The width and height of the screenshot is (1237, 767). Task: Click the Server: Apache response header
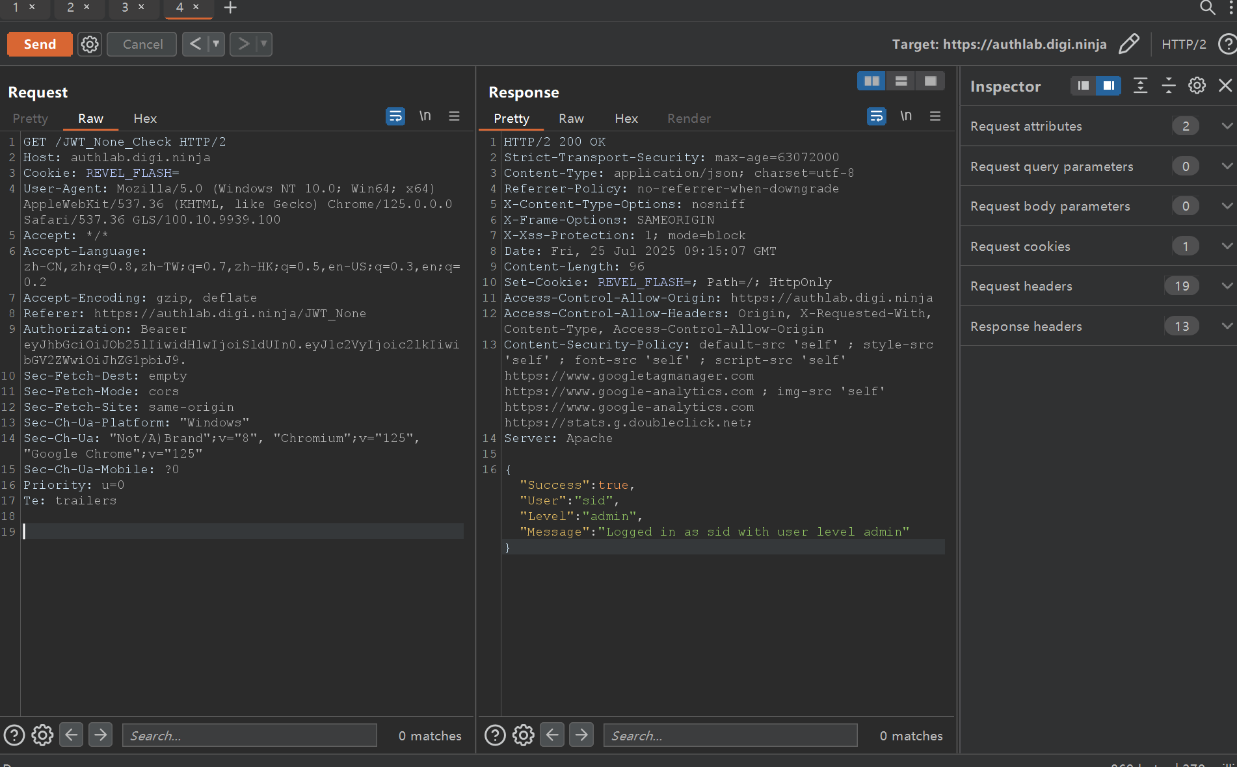(x=558, y=438)
